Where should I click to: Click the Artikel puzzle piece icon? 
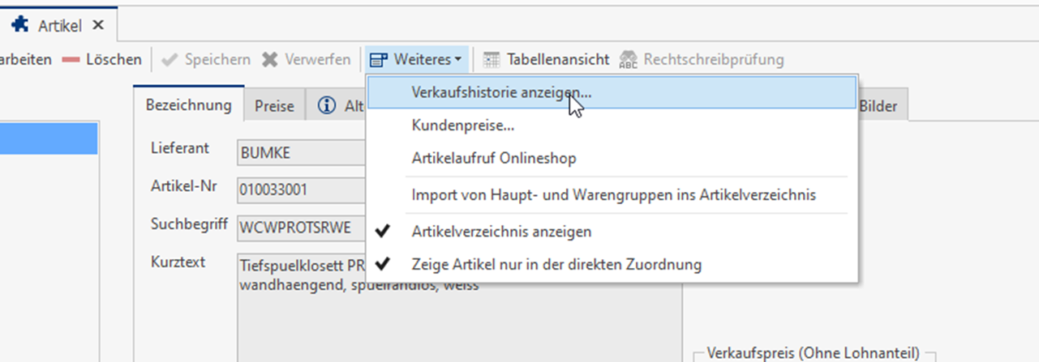click(20, 25)
